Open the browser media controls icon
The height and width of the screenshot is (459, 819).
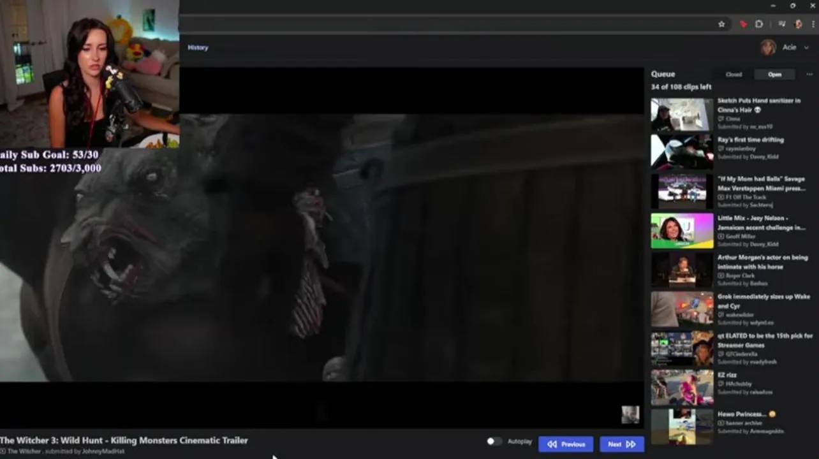tap(781, 24)
